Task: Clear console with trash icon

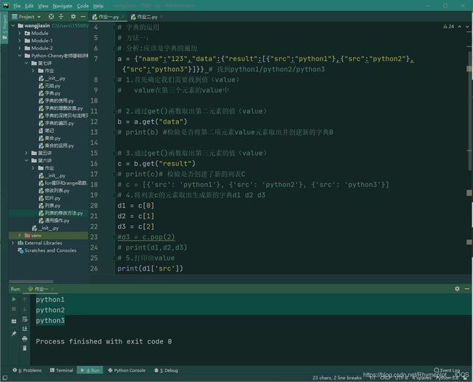Action: tap(25, 349)
